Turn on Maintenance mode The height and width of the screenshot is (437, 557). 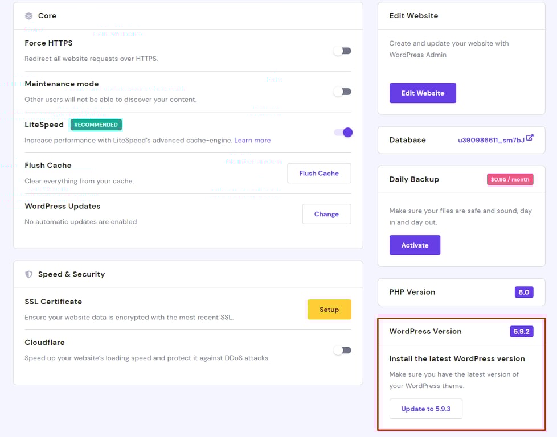click(342, 91)
